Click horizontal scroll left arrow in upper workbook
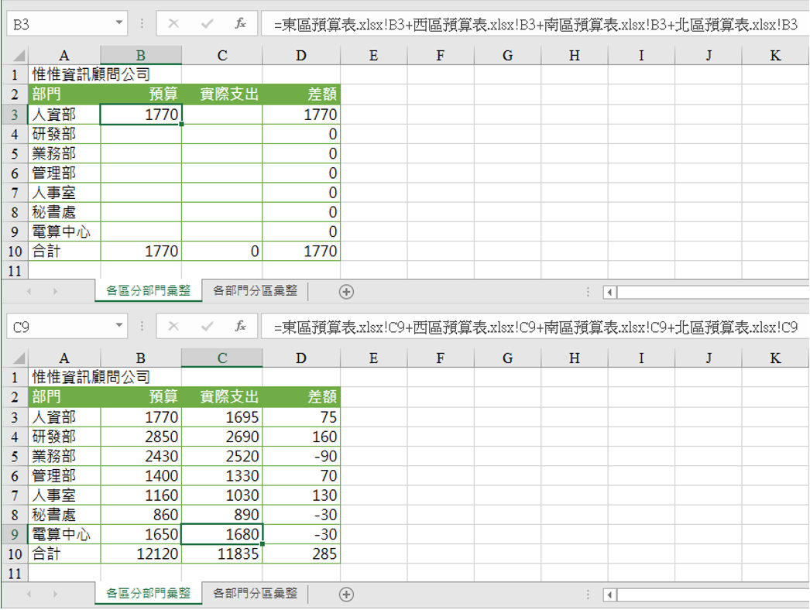810x610 pixels. (609, 293)
